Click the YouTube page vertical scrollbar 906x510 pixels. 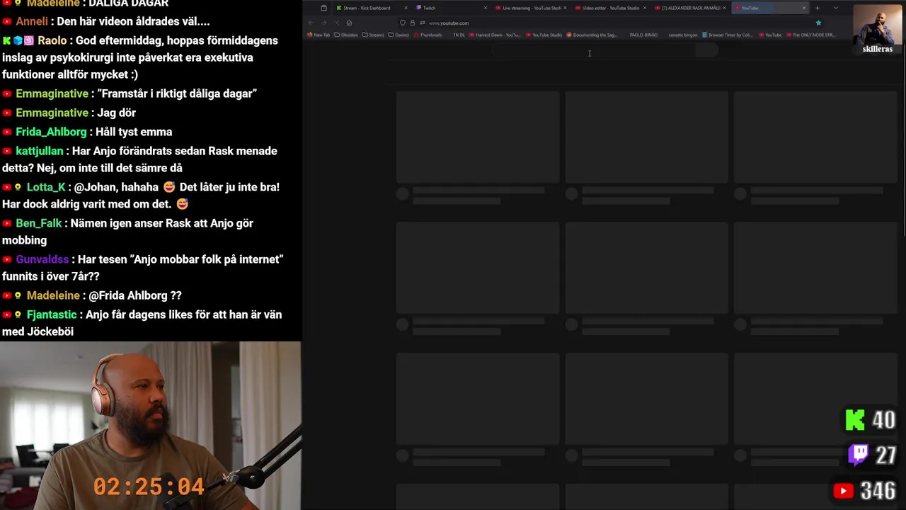(x=903, y=142)
